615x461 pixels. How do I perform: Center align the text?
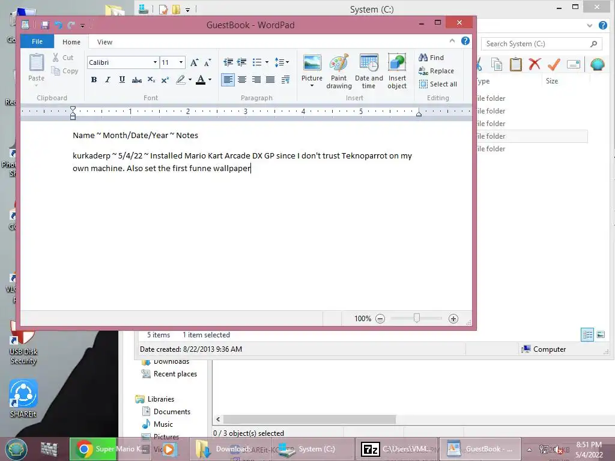pyautogui.click(x=242, y=80)
